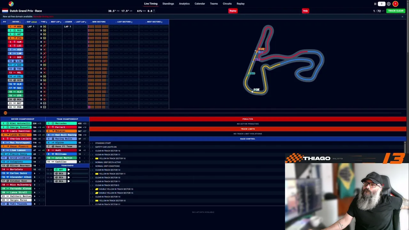Image resolution: width=409 pixels, height=230 pixels.
Task: Click Williams logo in ALB timing row
Action: click(x=14, y=84)
